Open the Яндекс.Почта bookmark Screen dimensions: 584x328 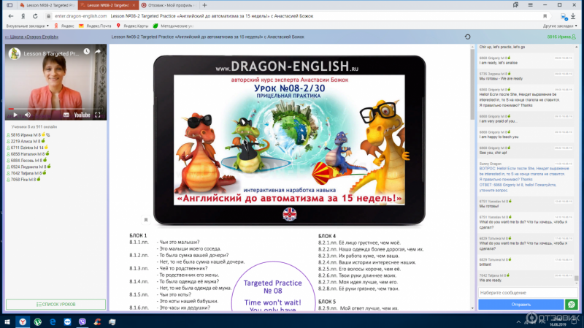click(95, 26)
